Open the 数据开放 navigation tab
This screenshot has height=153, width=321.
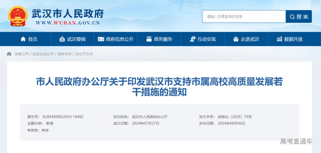point(289,39)
